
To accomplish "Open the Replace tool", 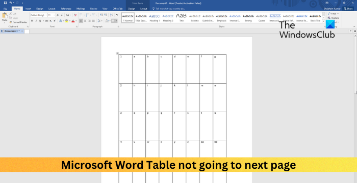I will click(334, 18).
